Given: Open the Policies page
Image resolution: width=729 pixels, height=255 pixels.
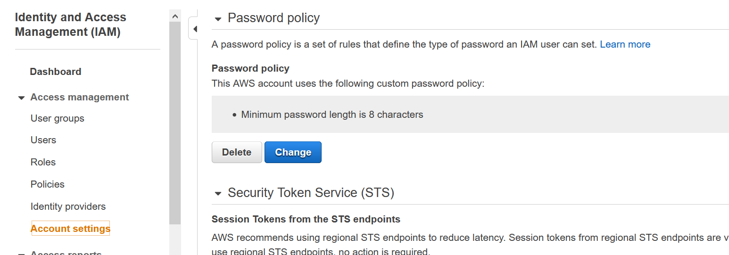Looking at the screenshot, I should (x=48, y=184).
